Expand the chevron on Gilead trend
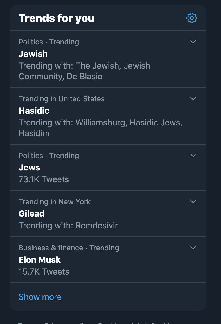Screen dimensions: 221x324 click(193, 201)
